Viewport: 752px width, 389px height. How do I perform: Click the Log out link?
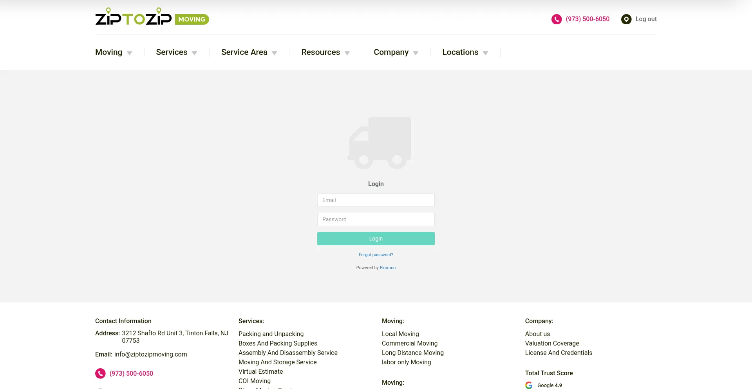point(646,19)
